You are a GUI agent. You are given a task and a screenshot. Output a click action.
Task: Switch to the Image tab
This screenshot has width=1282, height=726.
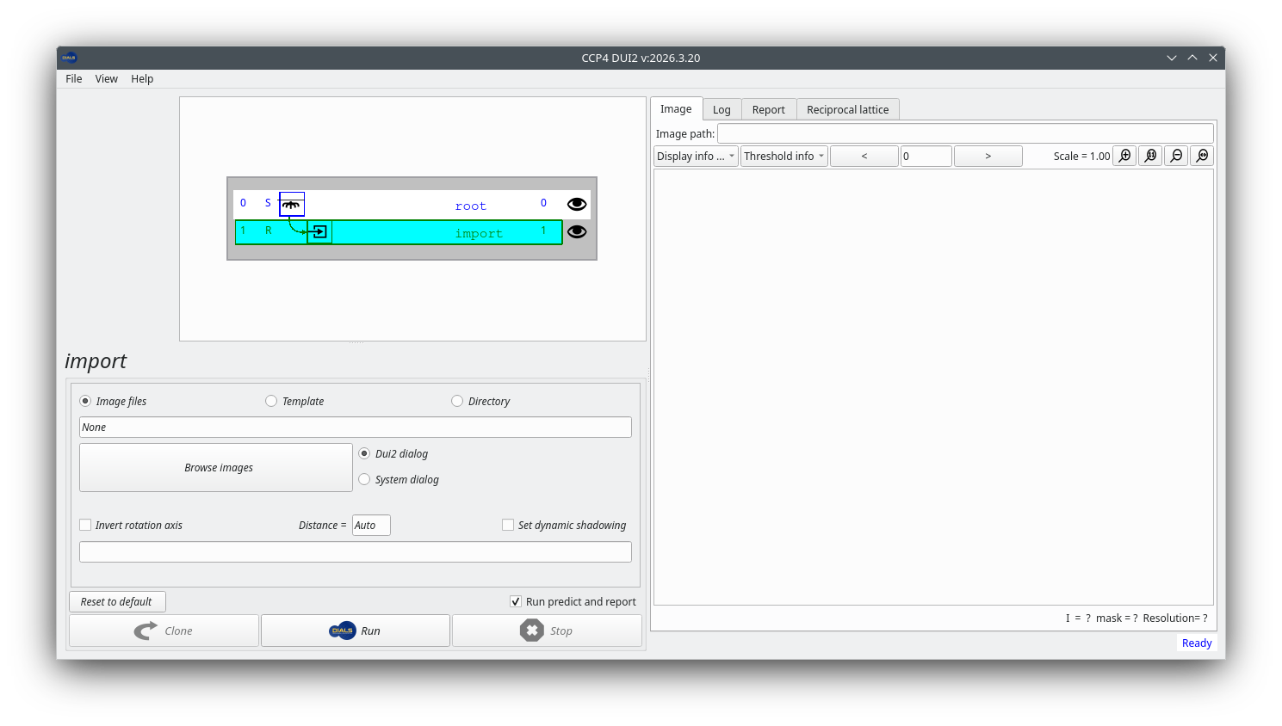pos(676,108)
